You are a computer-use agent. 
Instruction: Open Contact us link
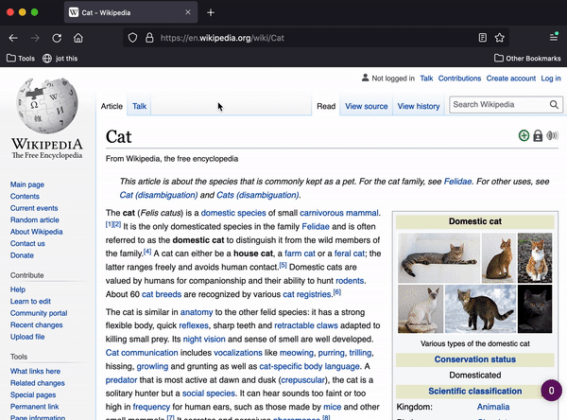(x=27, y=244)
